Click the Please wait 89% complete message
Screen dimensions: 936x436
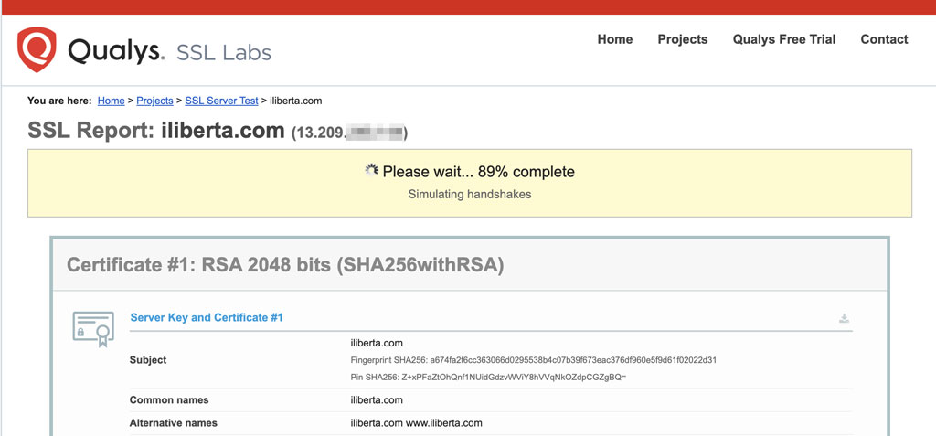click(478, 172)
